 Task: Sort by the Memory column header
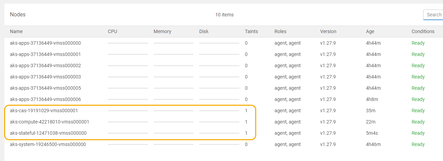point(162,31)
